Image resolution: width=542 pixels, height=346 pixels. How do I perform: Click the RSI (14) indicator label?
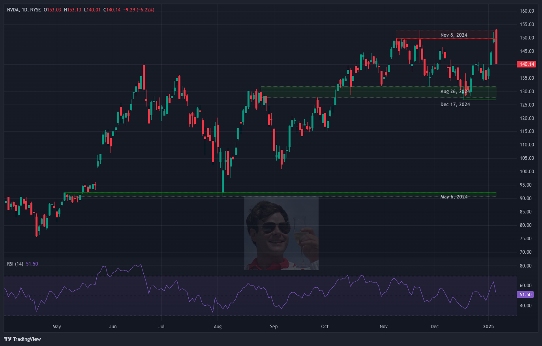15,264
